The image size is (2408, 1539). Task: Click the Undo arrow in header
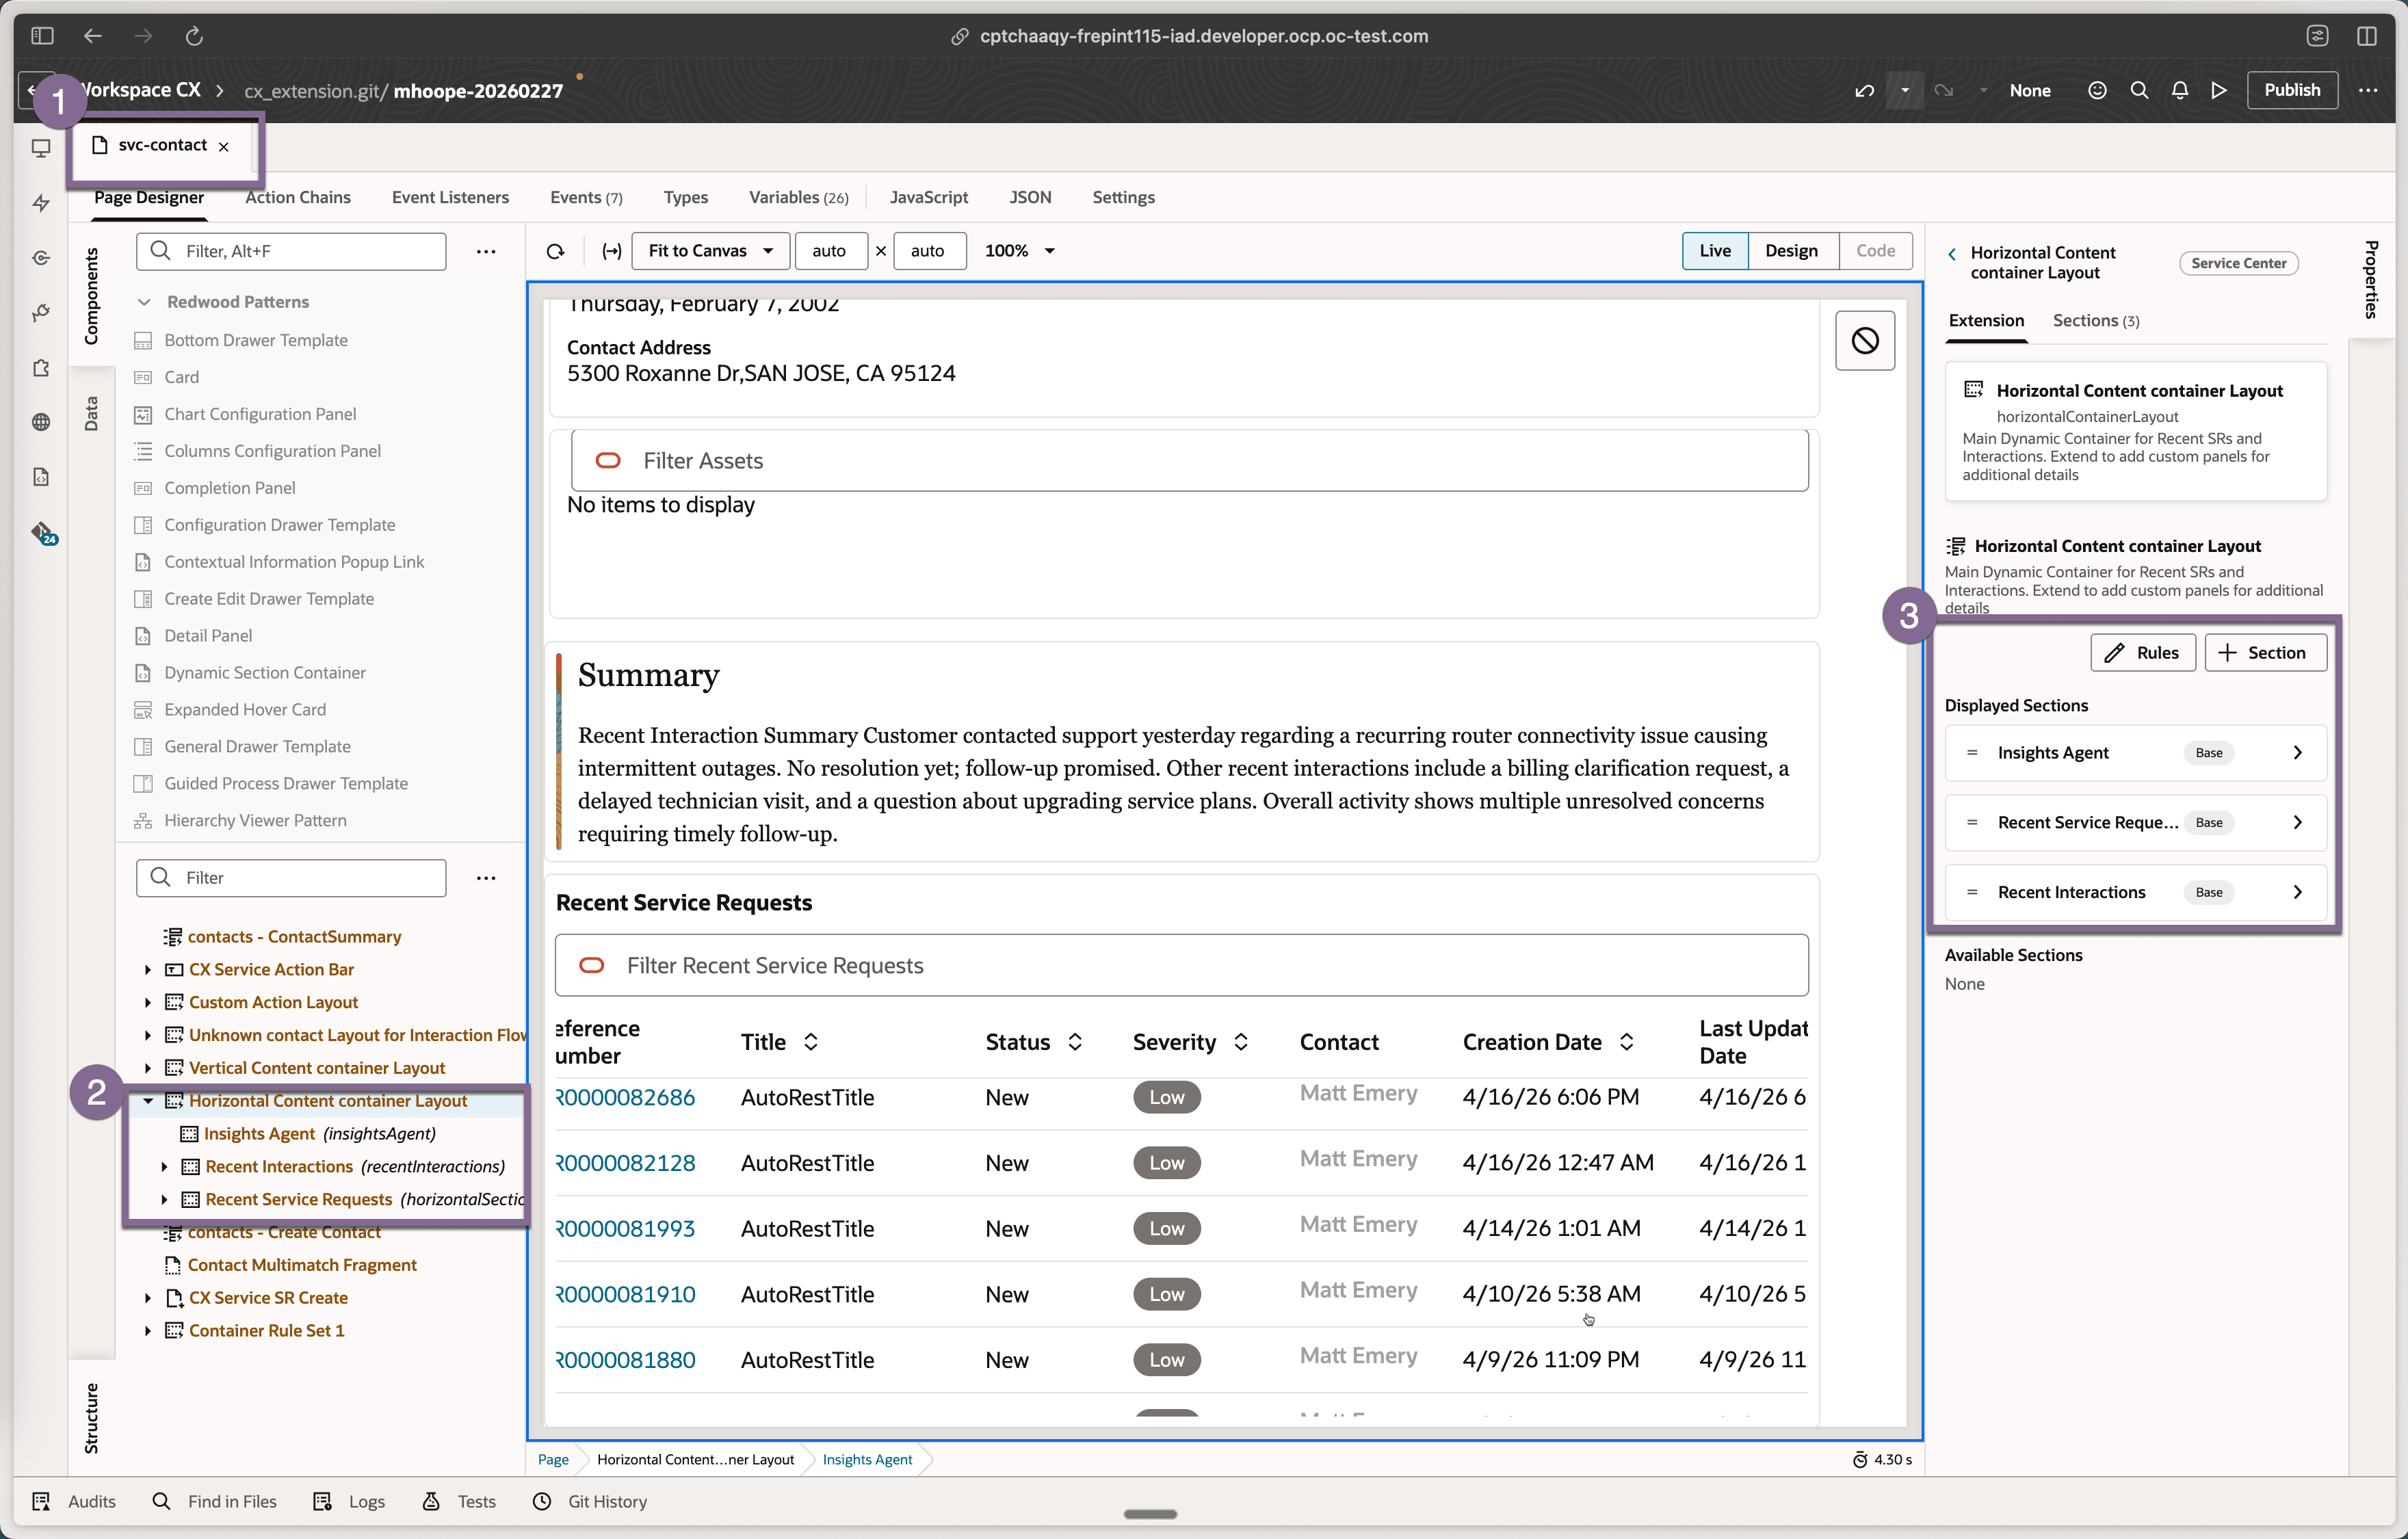(x=1864, y=90)
